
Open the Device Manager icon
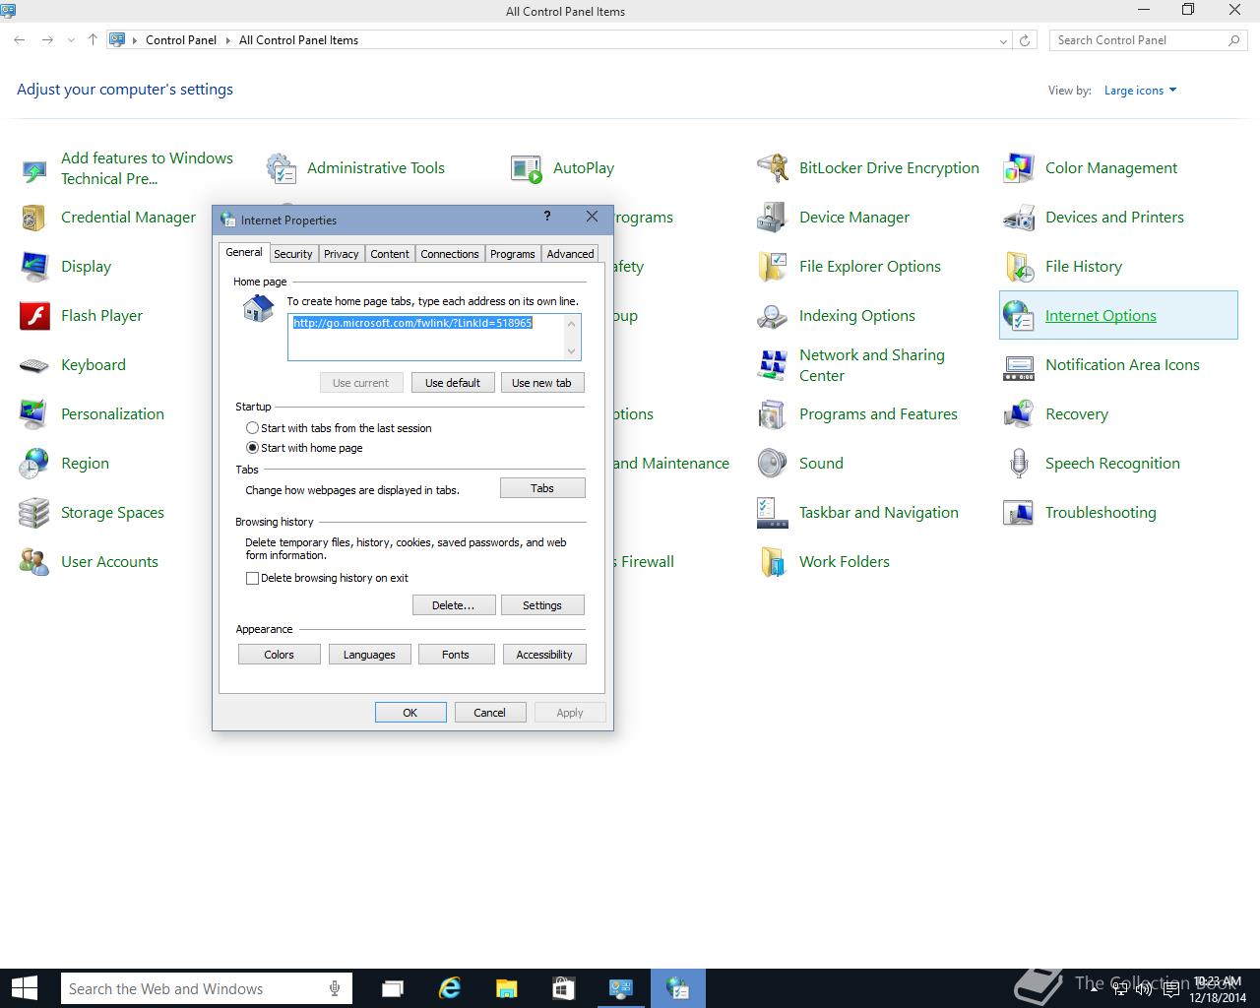click(773, 218)
